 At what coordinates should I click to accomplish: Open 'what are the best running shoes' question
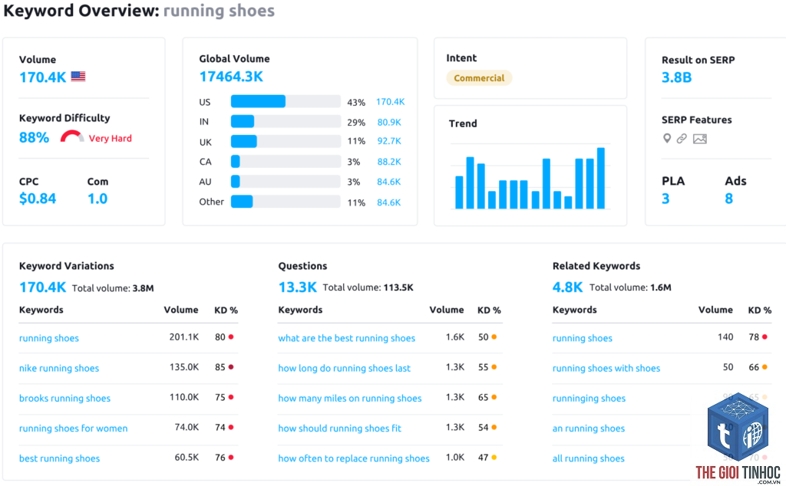click(x=347, y=338)
